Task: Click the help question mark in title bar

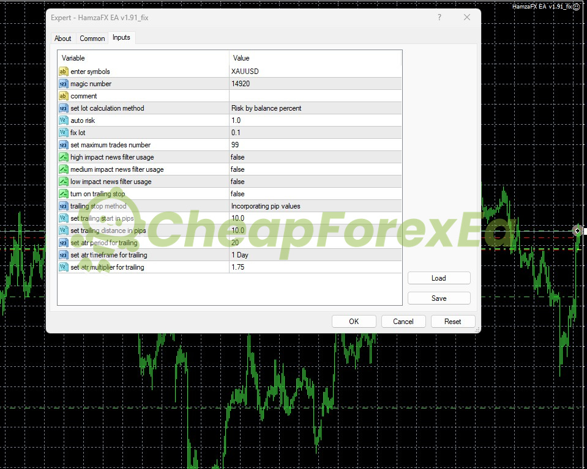Action: coord(439,18)
